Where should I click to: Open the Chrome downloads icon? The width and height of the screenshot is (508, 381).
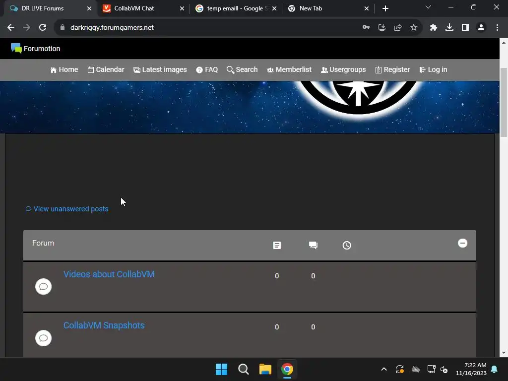pyautogui.click(x=449, y=28)
